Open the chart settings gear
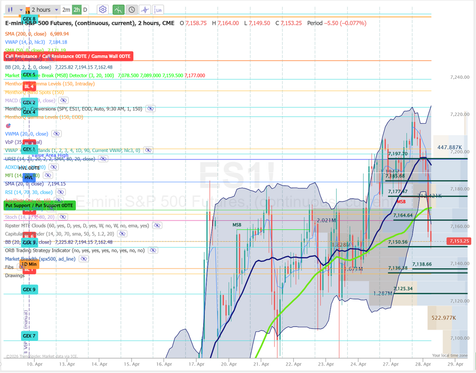This screenshot has width=476, height=373. [103, 10]
